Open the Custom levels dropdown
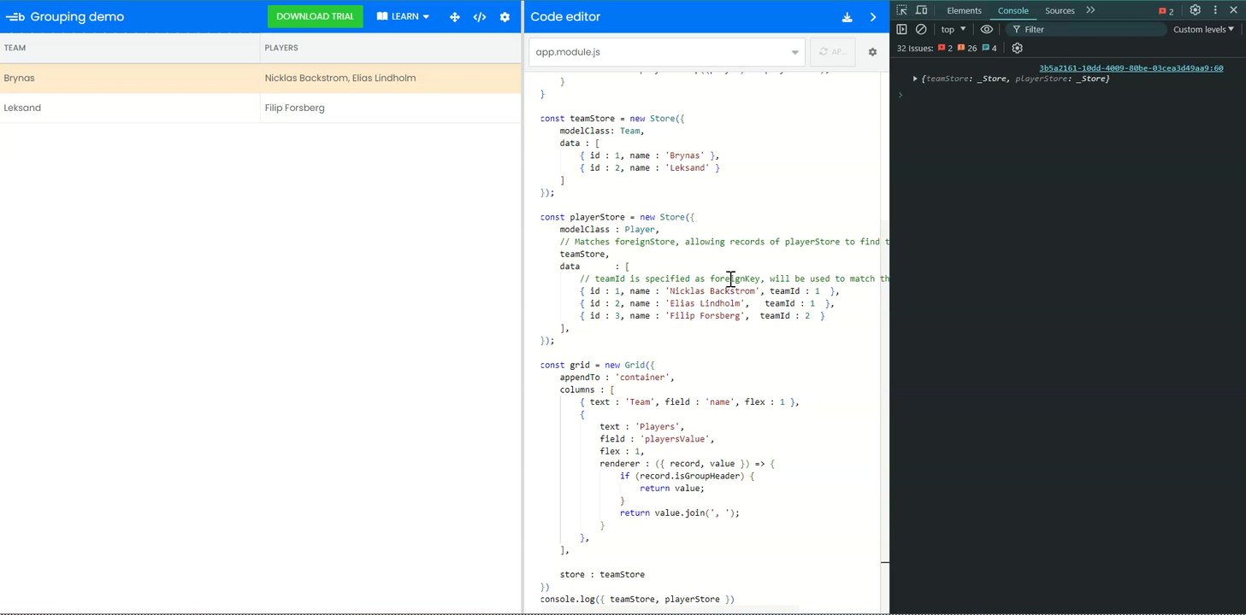The height and width of the screenshot is (615, 1246). click(1204, 29)
